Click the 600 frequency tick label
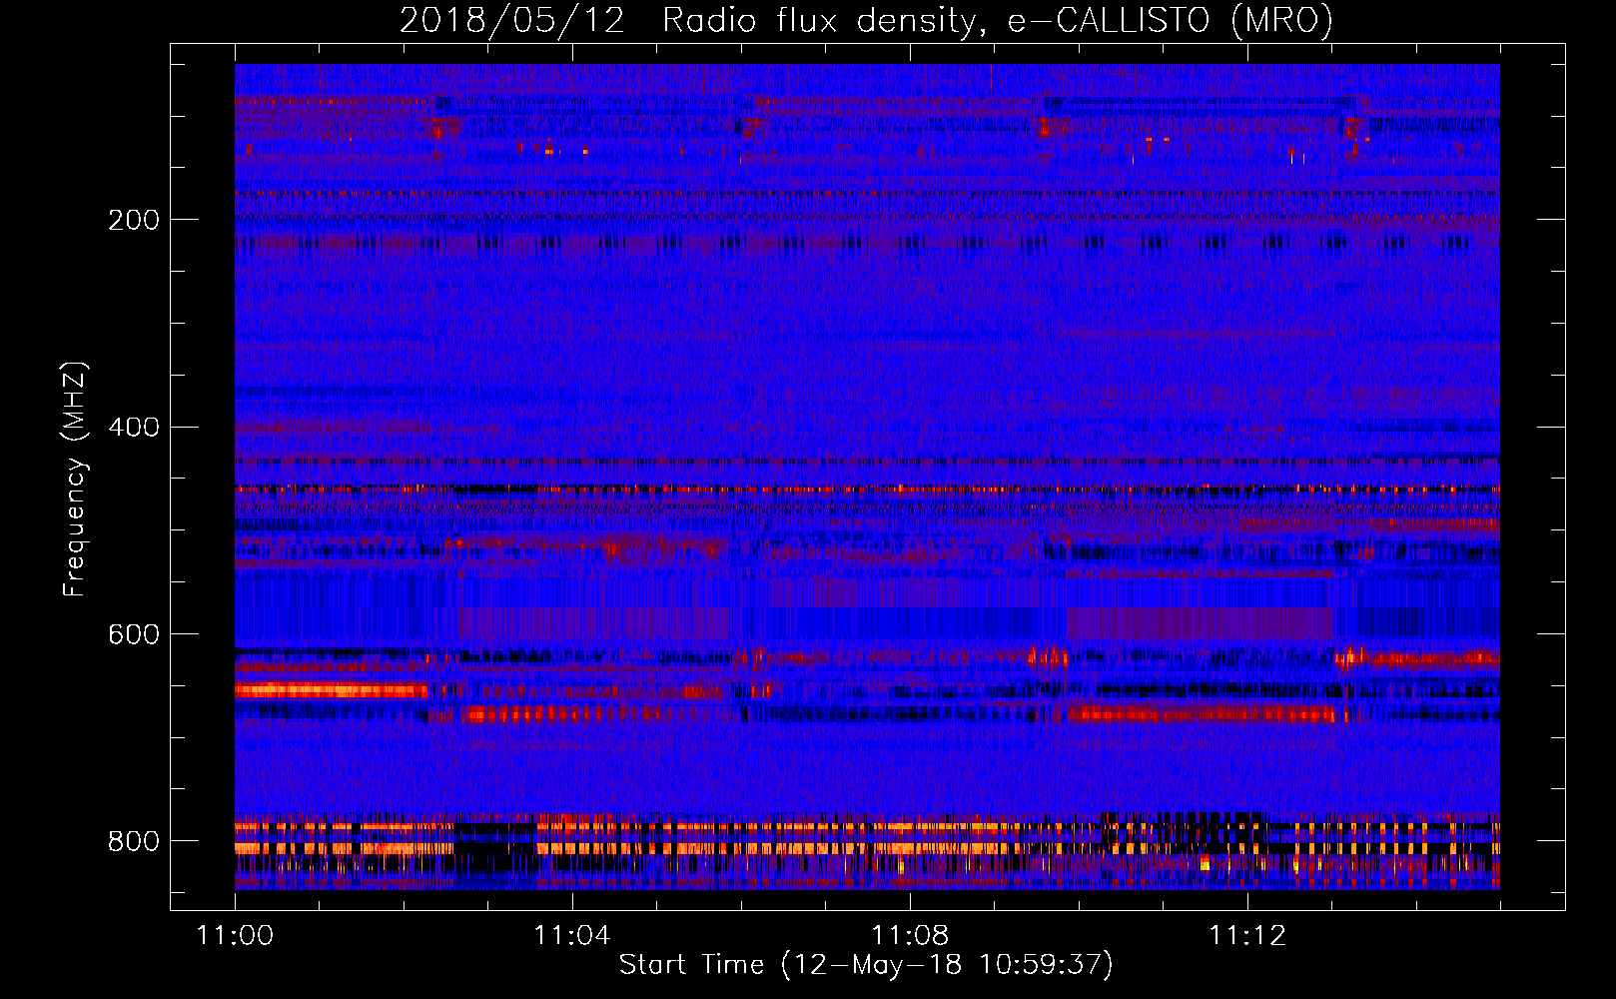 click(x=134, y=634)
